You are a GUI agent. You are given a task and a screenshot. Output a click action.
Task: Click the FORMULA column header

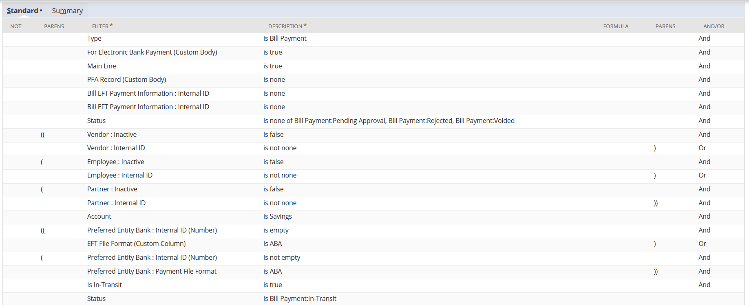pyautogui.click(x=616, y=26)
